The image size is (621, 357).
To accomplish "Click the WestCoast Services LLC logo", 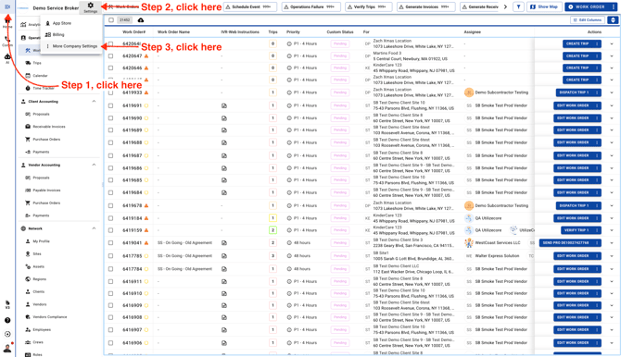I will coord(469,242).
